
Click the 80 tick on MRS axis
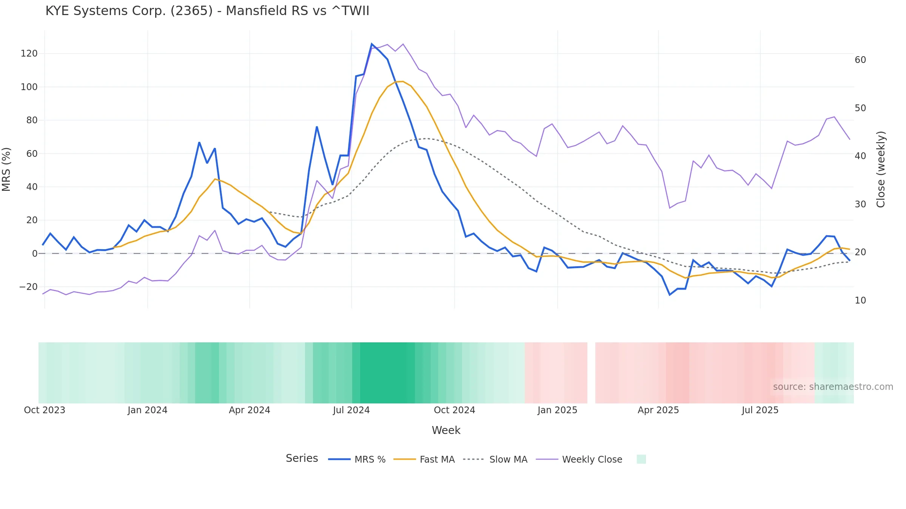[x=32, y=120]
